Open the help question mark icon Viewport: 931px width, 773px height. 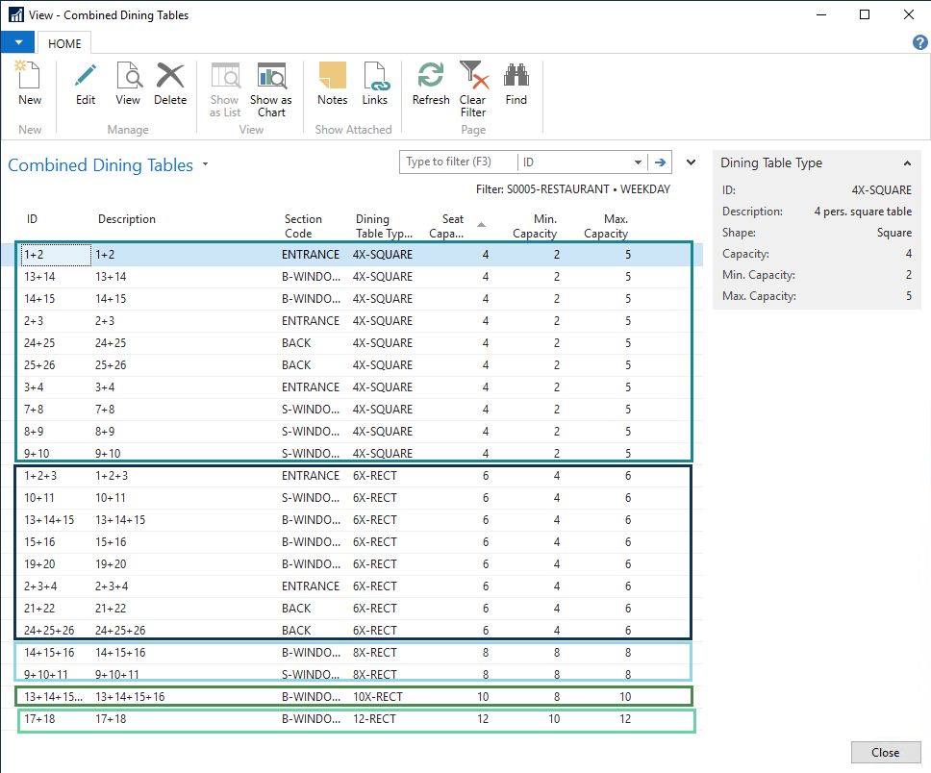click(918, 43)
